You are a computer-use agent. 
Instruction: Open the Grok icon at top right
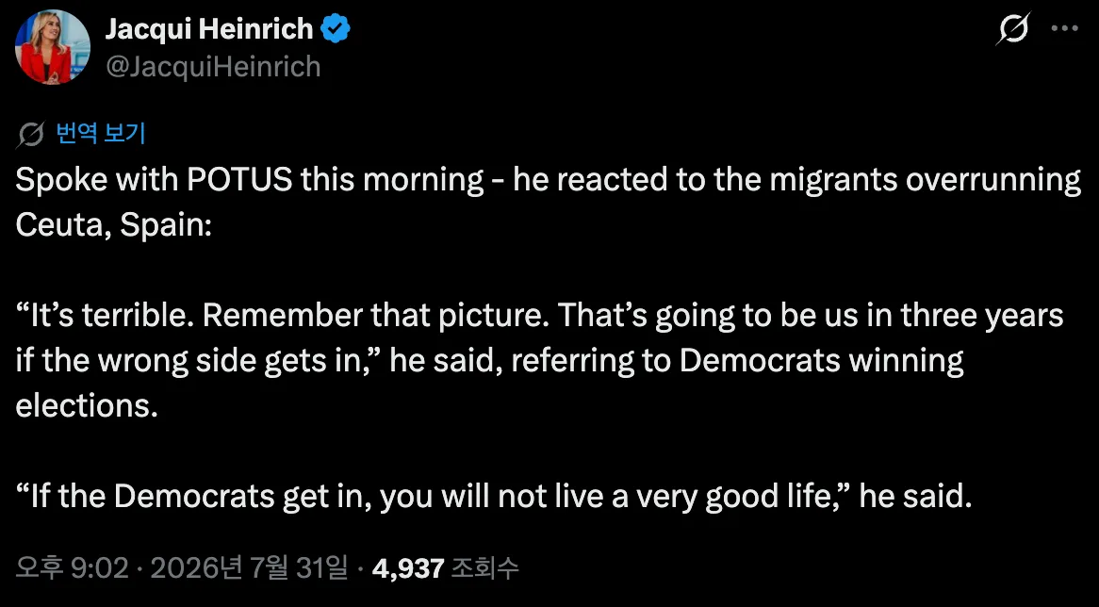1013,28
